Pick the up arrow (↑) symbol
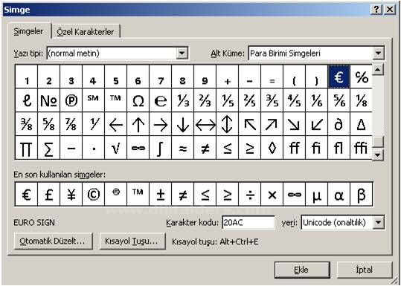 click(138, 124)
